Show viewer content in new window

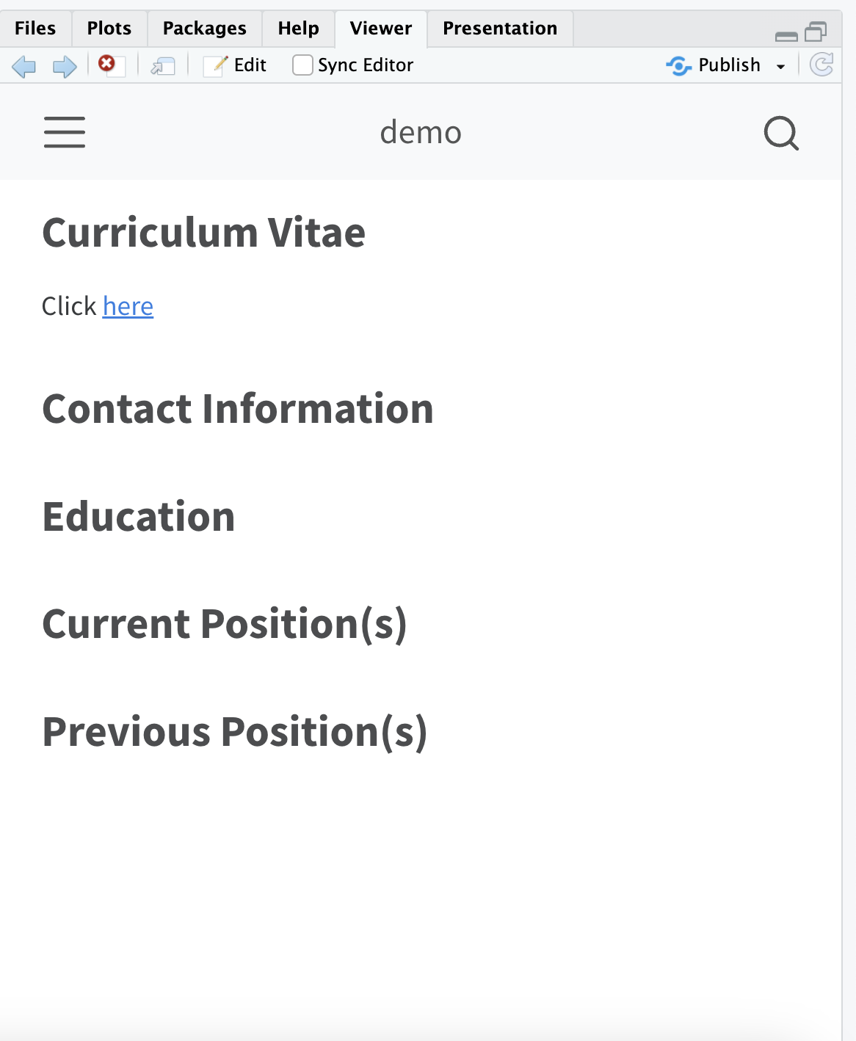162,66
